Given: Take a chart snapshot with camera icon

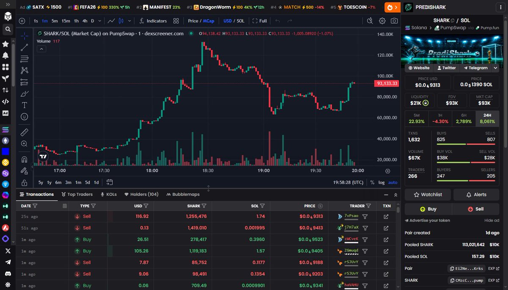Looking at the screenshot, I should coord(394,21).
